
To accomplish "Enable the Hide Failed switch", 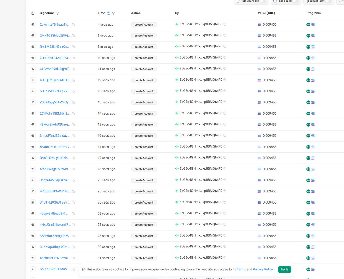I will tap(296, 1).
